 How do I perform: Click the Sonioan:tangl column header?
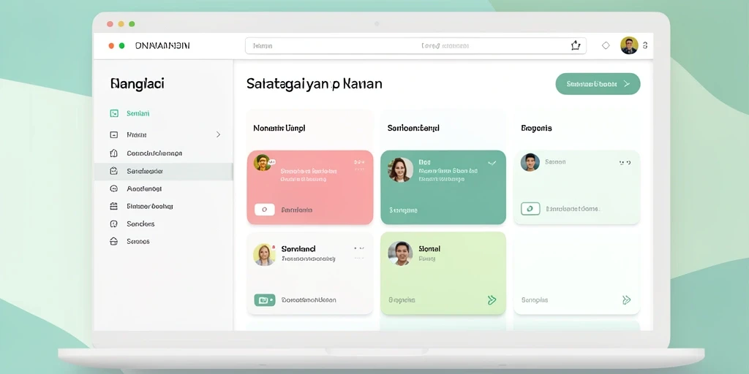coord(413,128)
